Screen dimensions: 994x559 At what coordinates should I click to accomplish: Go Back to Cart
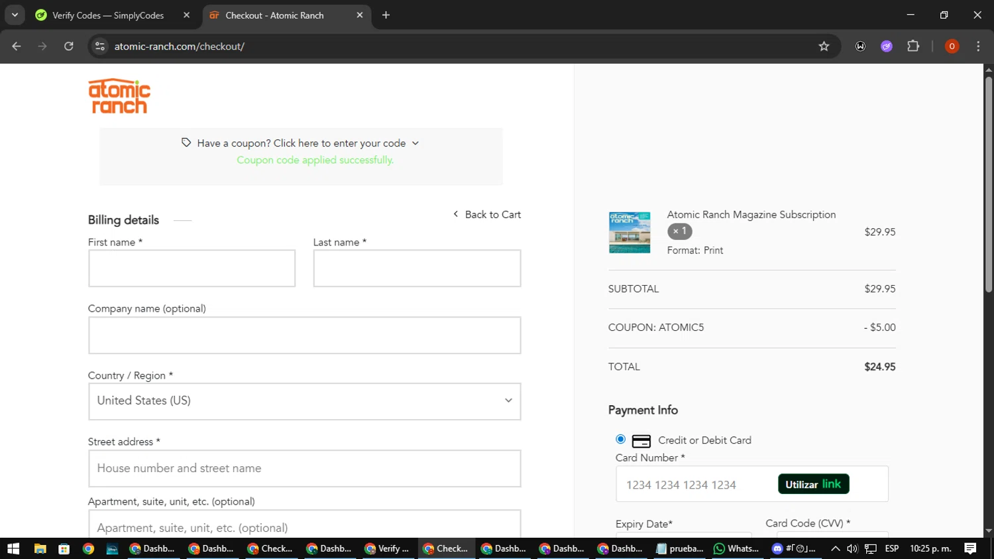click(x=487, y=214)
